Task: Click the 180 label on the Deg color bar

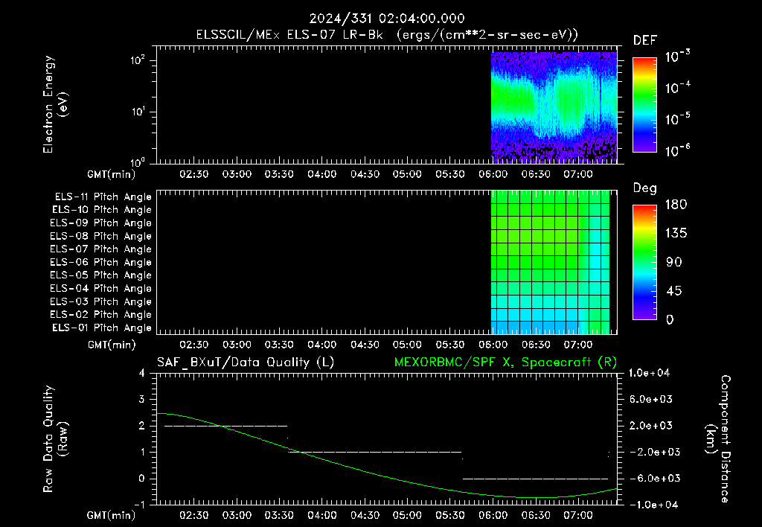Action: [676, 205]
